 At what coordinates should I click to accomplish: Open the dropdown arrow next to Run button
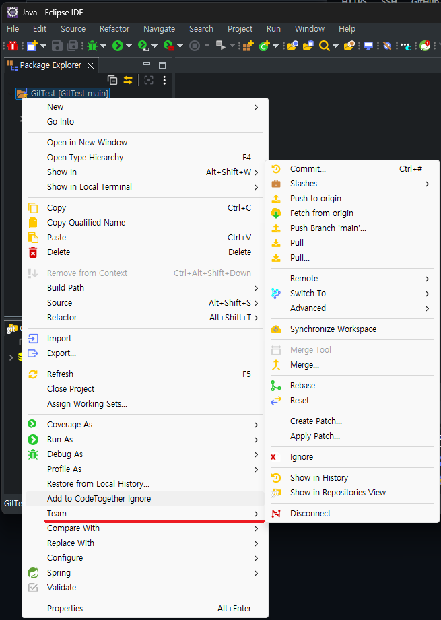(128, 46)
